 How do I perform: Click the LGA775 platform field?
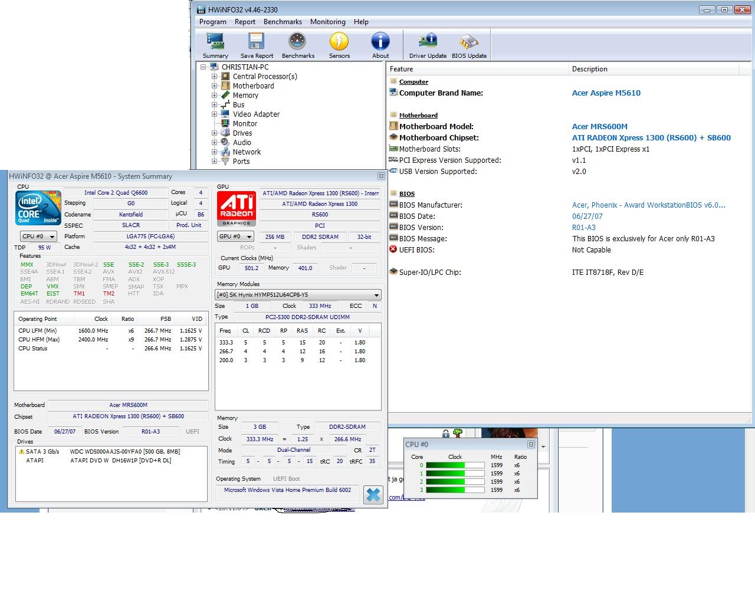(x=150, y=237)
